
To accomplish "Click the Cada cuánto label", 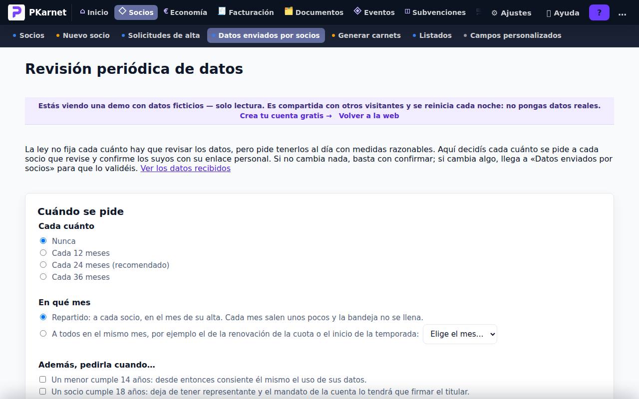I will coord(66,226).
